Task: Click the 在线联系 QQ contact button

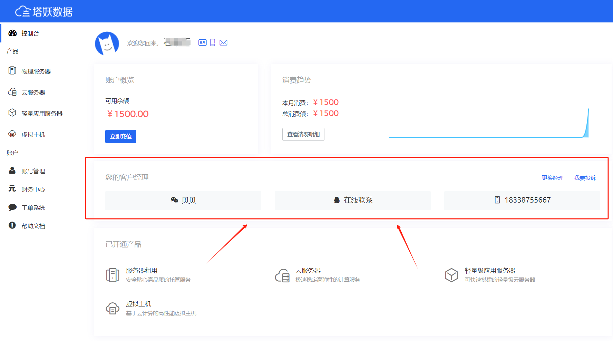Action: [x=352, y=200]
